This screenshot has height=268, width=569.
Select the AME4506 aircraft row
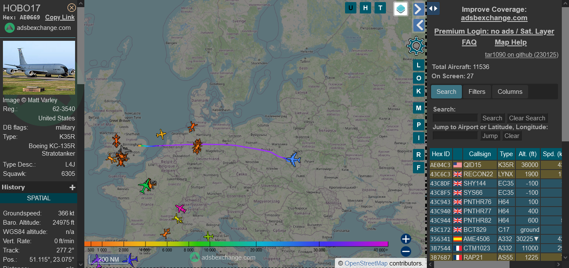(x=496, y=239)
